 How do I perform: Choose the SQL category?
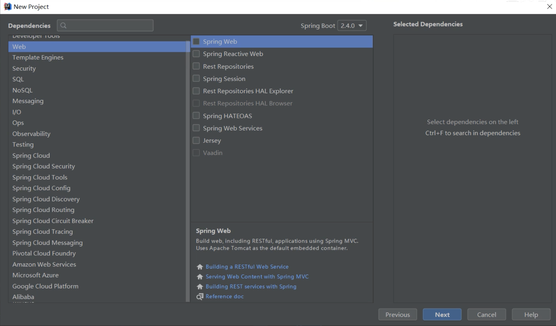[x=97, y=79]
